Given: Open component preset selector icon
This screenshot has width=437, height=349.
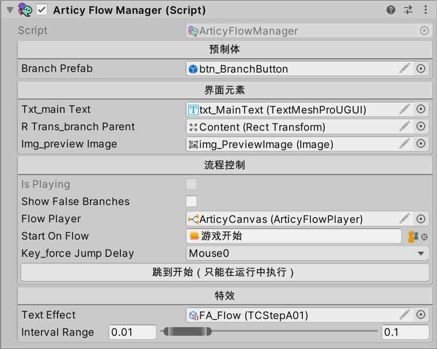Looking at the screenshot, I should tap(408, 10).
